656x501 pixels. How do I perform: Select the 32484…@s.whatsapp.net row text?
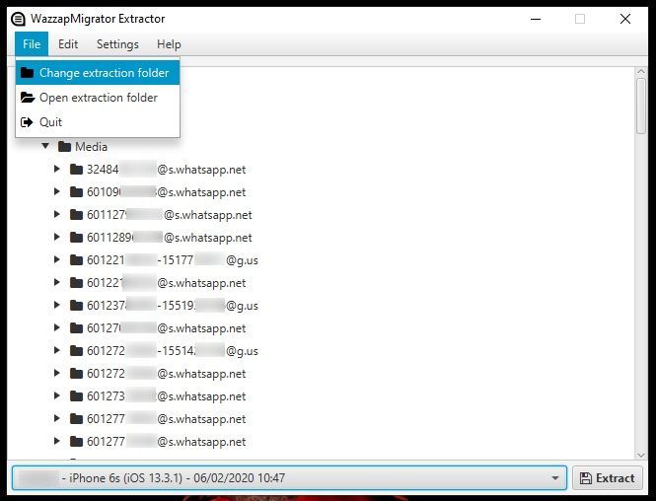point(166,170)
